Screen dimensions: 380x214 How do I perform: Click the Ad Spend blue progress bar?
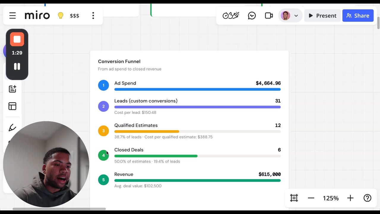pos(197,89)
